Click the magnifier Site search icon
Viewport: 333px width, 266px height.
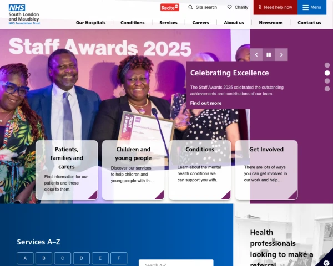tap(190, 7)
